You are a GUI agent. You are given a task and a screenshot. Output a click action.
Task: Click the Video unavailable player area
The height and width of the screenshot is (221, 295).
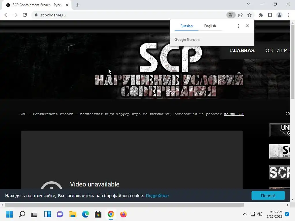tap(132, 160)
